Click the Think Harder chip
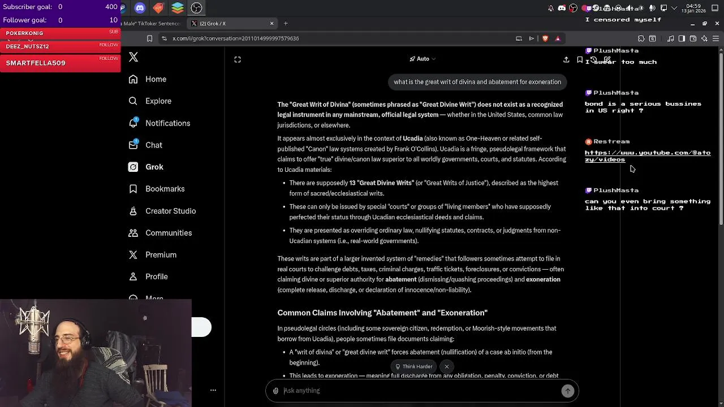 pos(413,366)
